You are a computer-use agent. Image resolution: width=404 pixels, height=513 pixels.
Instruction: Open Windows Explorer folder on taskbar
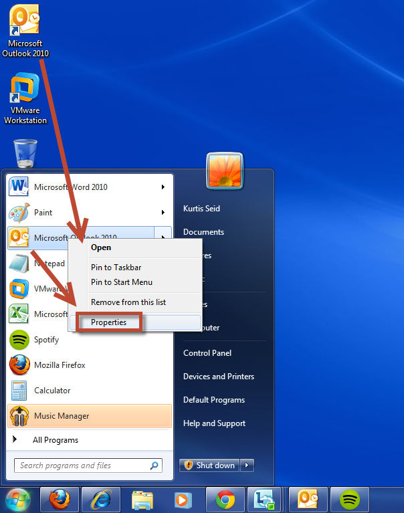click(x=142, y=500)
